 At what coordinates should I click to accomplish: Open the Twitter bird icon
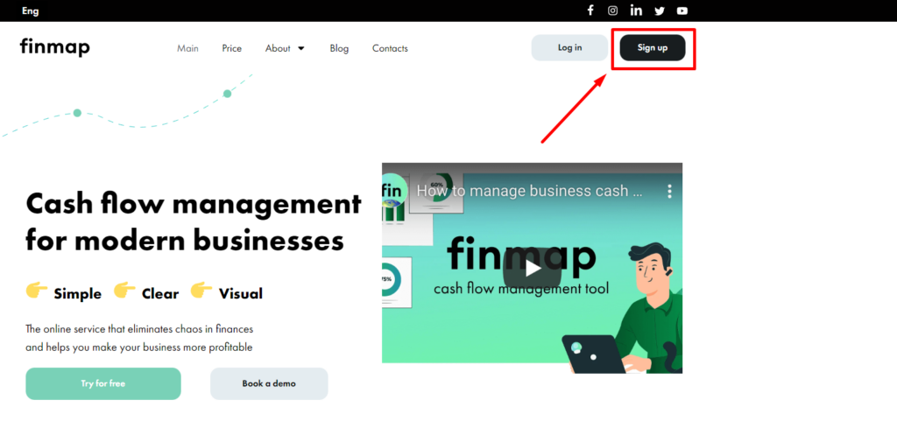tap(660, 11)
